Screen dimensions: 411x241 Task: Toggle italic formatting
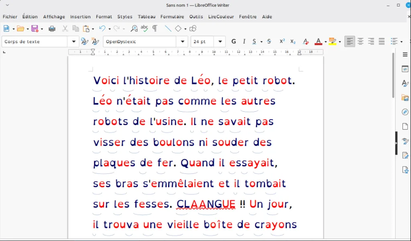[x=244, y=41]
